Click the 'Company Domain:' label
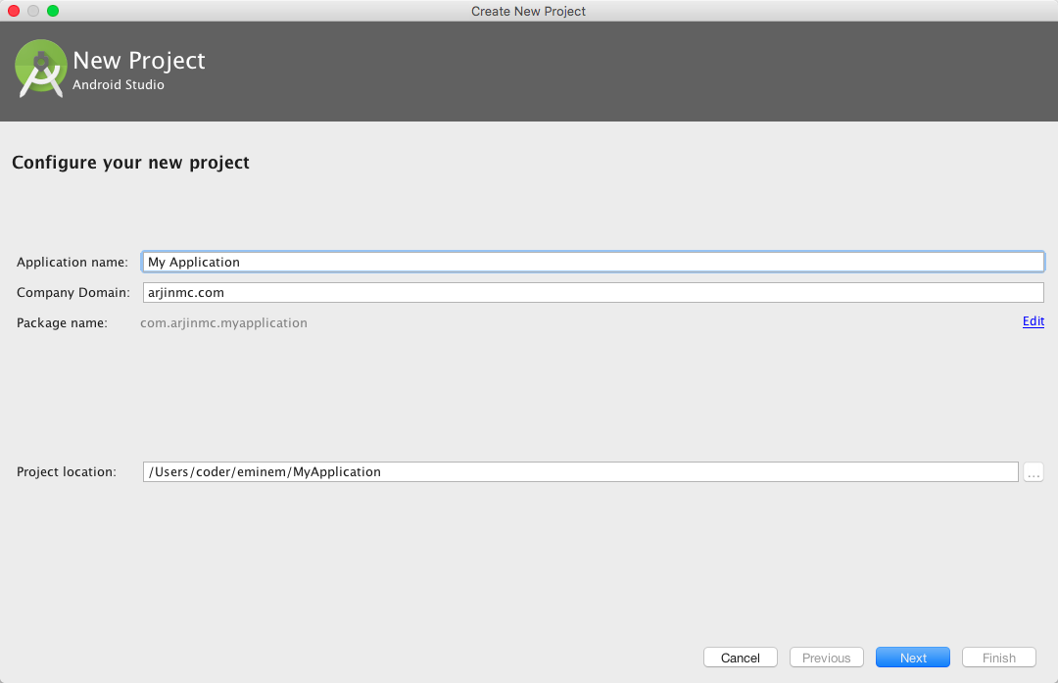1058x683 pixels. click(x=72, y=293)
